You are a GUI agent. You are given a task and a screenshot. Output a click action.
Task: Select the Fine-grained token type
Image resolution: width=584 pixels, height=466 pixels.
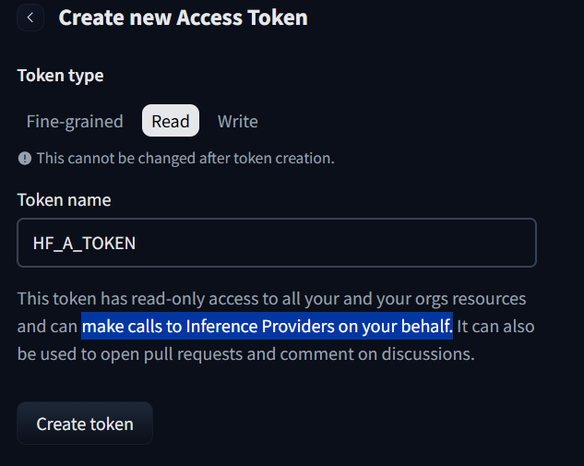(x=75, y=121)
